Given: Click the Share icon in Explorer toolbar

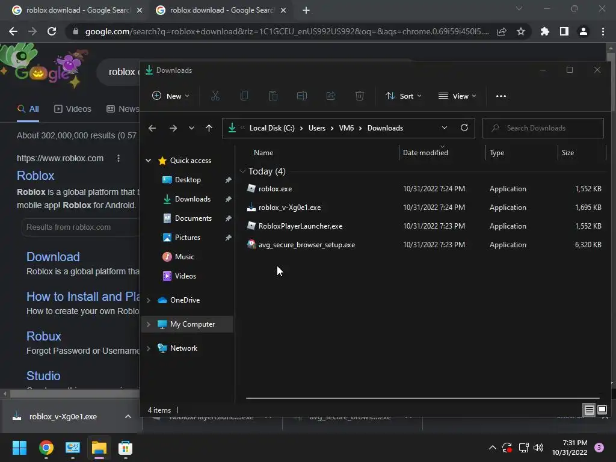Looking at the screenshot, I should [x=331, y=96].
